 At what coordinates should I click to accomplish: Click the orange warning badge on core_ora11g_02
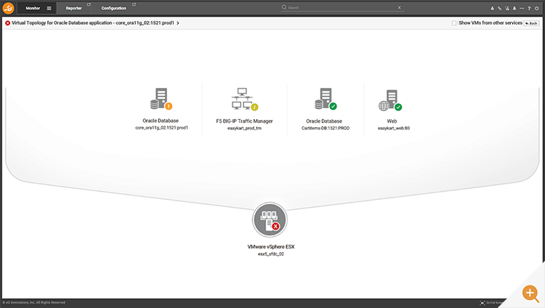169,106
